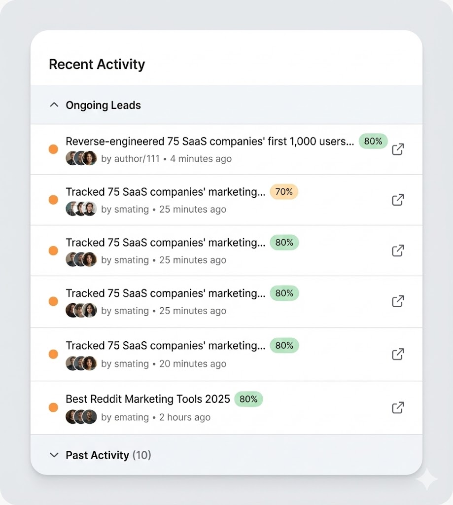Click external link icon beside 70% lead
453x505 pixels.
click(x=398, y=200)
